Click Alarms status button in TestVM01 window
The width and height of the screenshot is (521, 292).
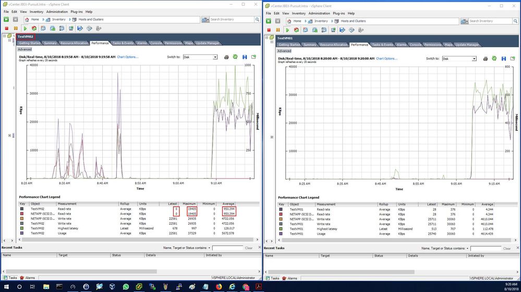point(290,278)
